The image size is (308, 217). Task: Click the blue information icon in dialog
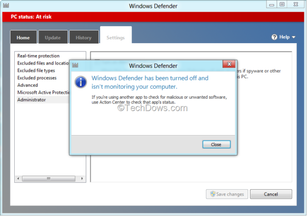[x=81, y=82]
